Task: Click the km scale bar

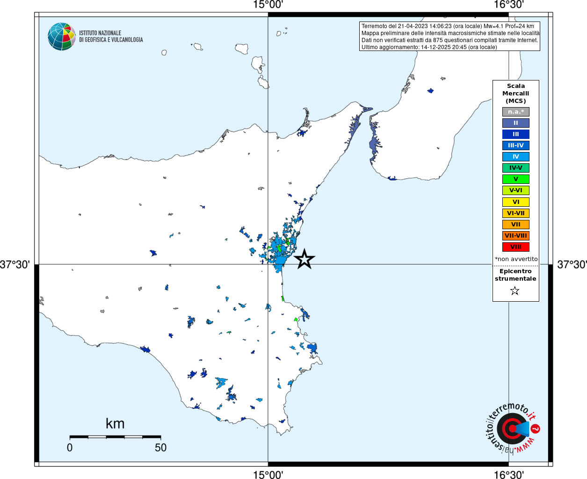Action: pyautogui.click(x=115, y=437)
